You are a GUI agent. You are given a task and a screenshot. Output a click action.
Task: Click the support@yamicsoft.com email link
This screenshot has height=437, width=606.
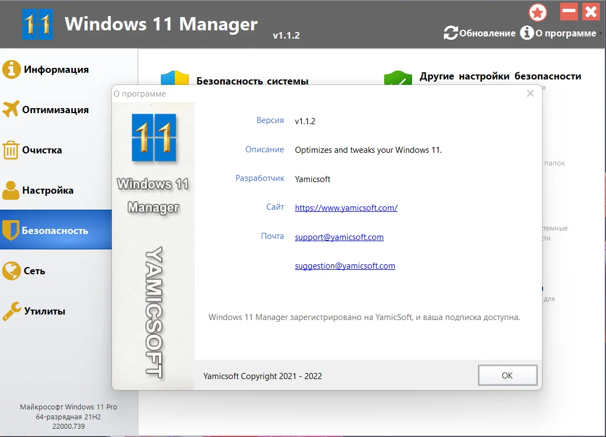click(x=339, y=237)
